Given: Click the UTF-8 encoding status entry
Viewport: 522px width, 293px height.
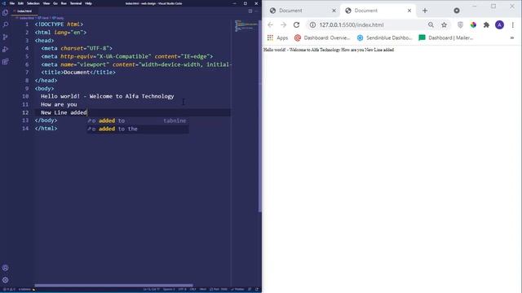Looking at the screenshot, I should (182, 290).
